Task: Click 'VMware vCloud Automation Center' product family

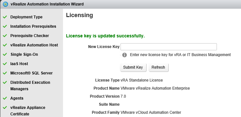Action: click(x=151, y=112)
